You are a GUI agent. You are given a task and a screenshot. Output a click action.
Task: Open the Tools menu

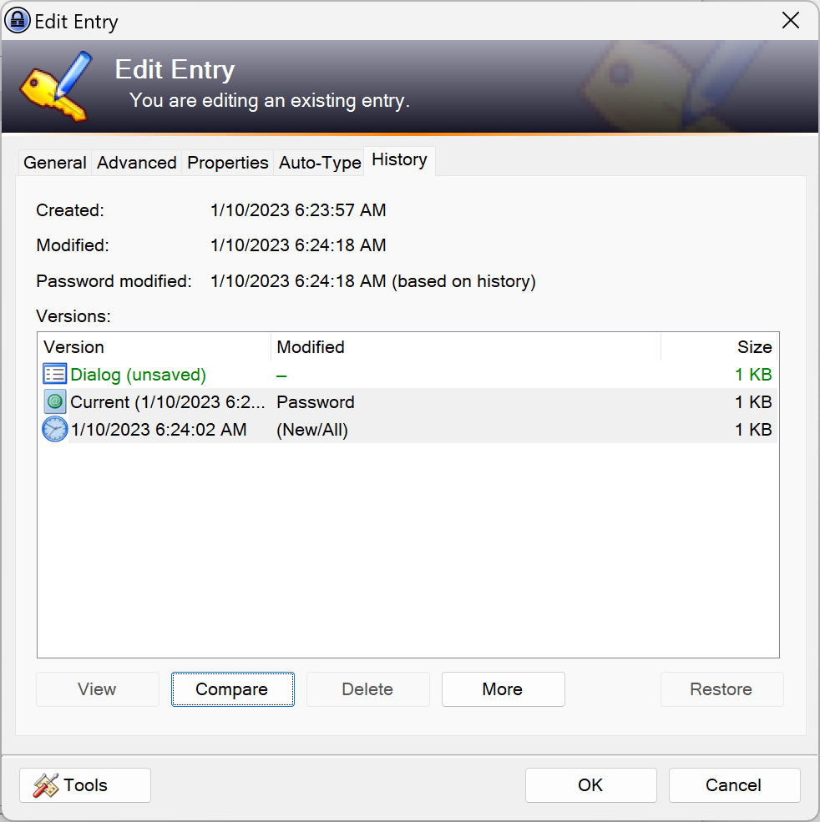84,784
